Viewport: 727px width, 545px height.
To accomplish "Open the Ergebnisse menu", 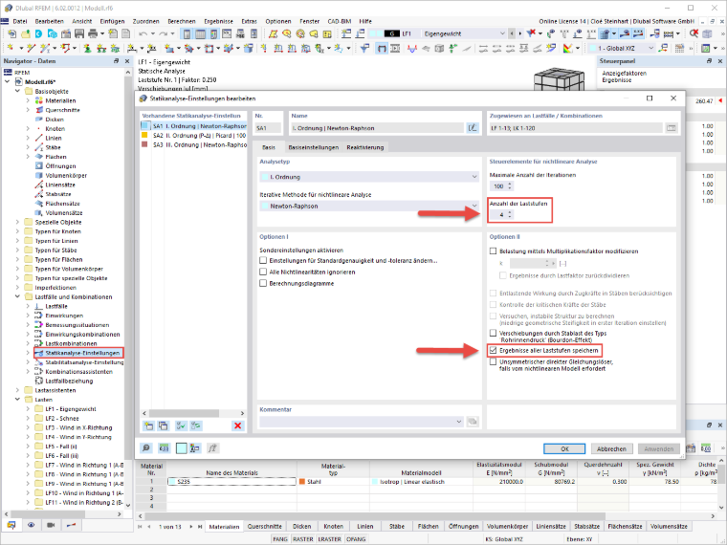I will (x=218, y=21).
